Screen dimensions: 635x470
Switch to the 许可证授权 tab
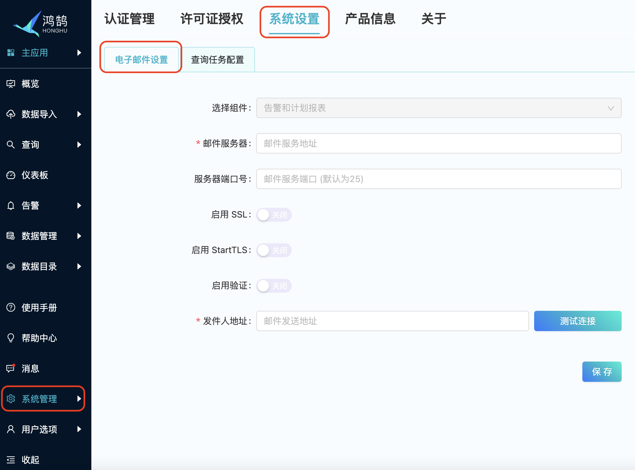[x=212, y=19]
